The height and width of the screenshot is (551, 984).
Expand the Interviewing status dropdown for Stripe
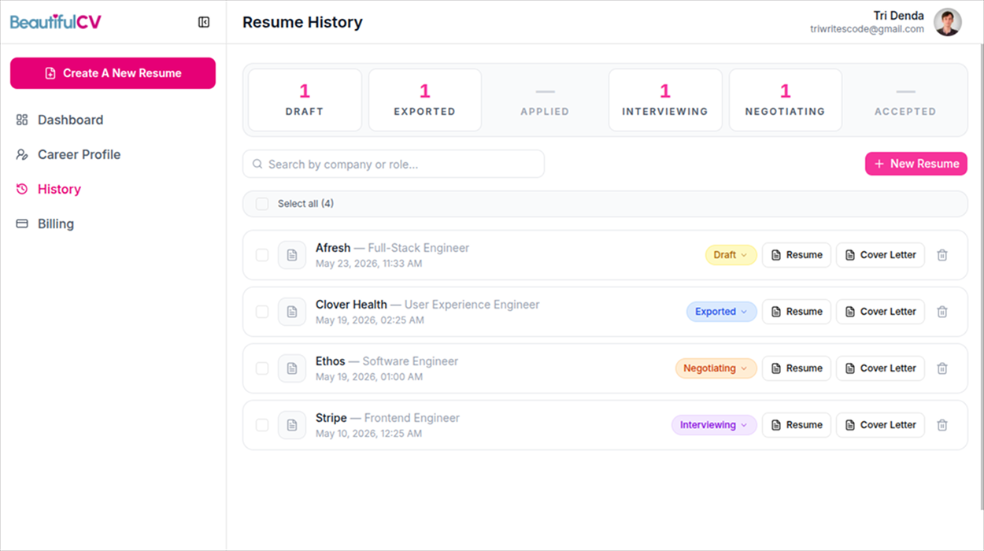tap(714, 425)
